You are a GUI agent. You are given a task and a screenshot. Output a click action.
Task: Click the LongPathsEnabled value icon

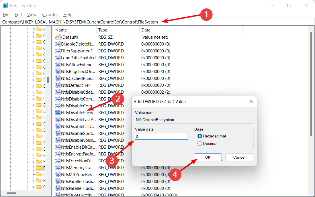[x=57, y=58]
